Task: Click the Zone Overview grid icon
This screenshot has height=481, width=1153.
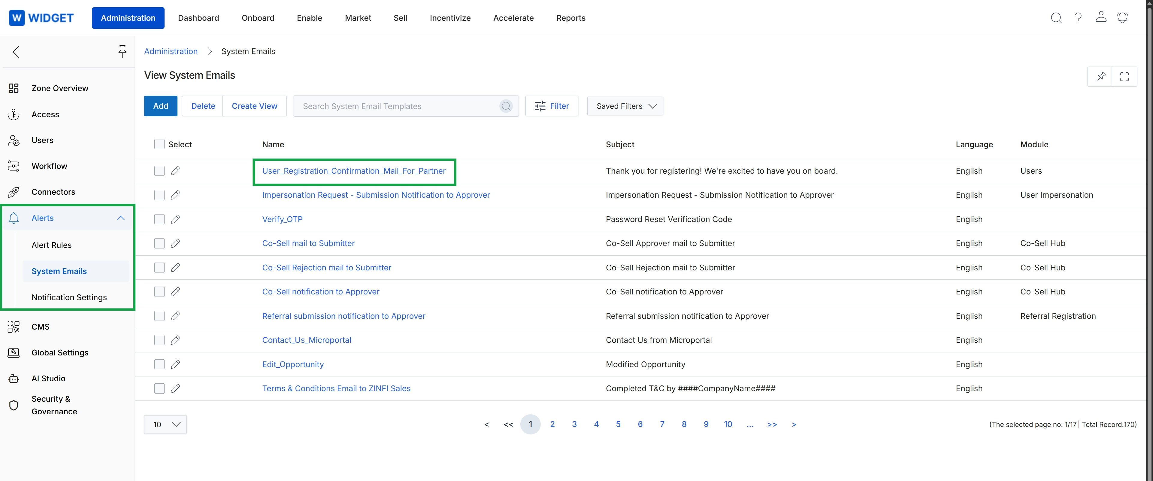Action: [14, 88]
